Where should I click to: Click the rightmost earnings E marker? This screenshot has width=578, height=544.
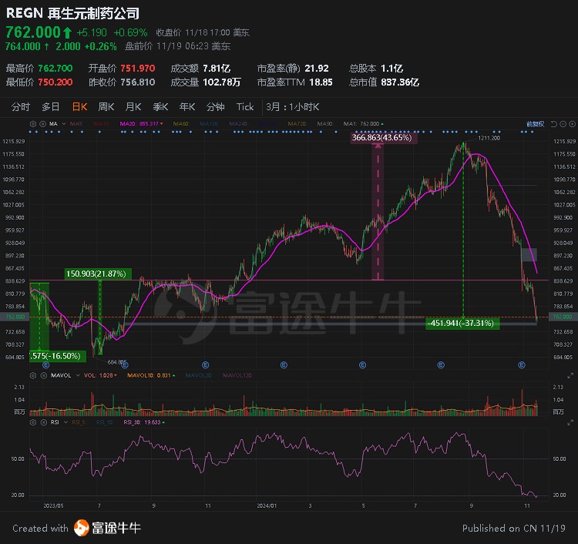(x=521, y=365)
